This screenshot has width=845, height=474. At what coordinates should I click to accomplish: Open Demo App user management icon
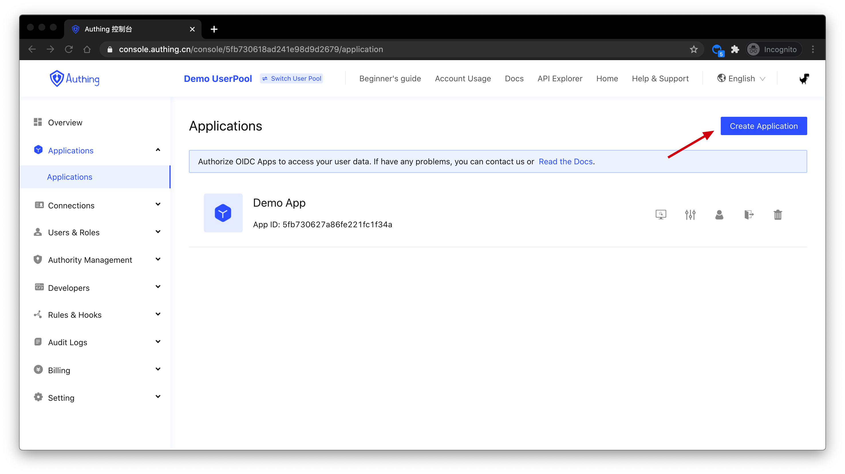[719, 214]
